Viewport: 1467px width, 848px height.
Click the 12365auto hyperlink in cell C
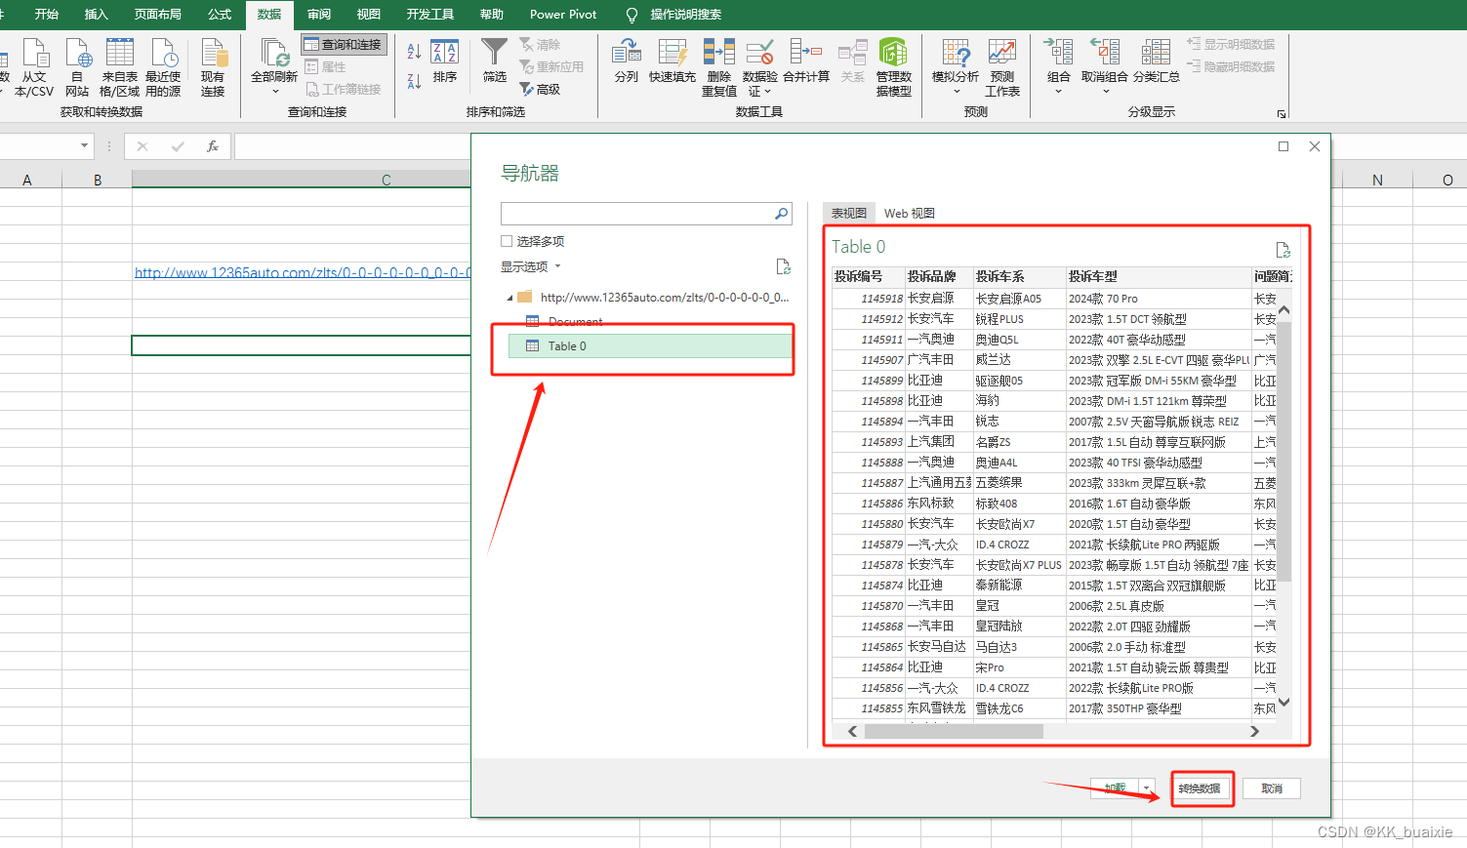[x=303, y=273]
